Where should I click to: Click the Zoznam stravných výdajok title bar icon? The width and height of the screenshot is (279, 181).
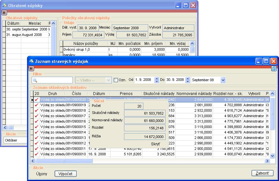pyautogui.click(x=32, y=61)
